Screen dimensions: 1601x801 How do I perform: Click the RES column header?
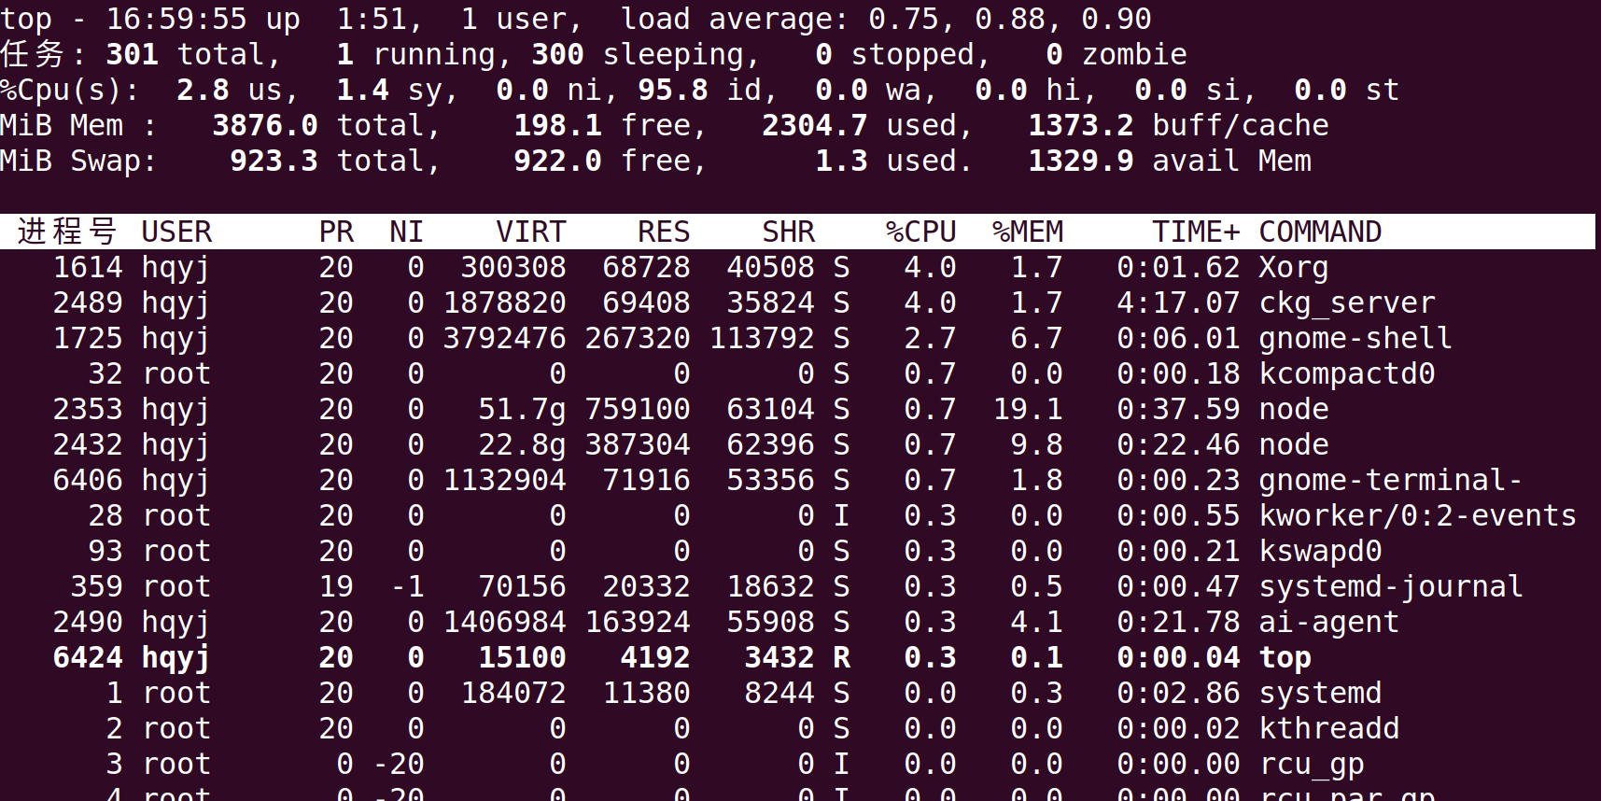click(x=664, y=232)
